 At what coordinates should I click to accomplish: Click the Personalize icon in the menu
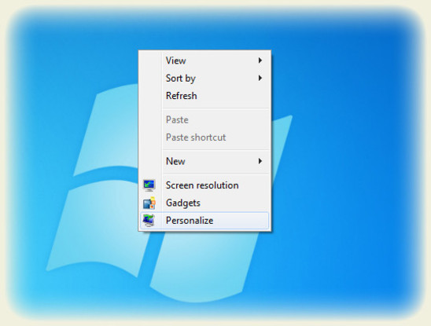149,221
